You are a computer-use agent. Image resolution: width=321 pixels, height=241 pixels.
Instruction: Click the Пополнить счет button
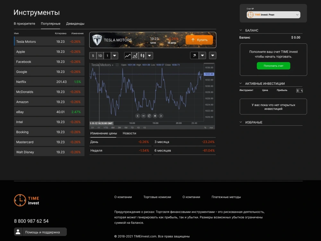click(273, 66)
